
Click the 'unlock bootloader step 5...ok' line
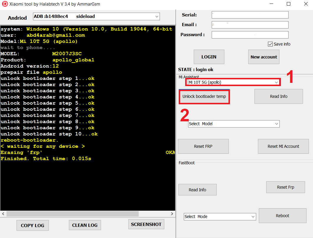[47, 103]
